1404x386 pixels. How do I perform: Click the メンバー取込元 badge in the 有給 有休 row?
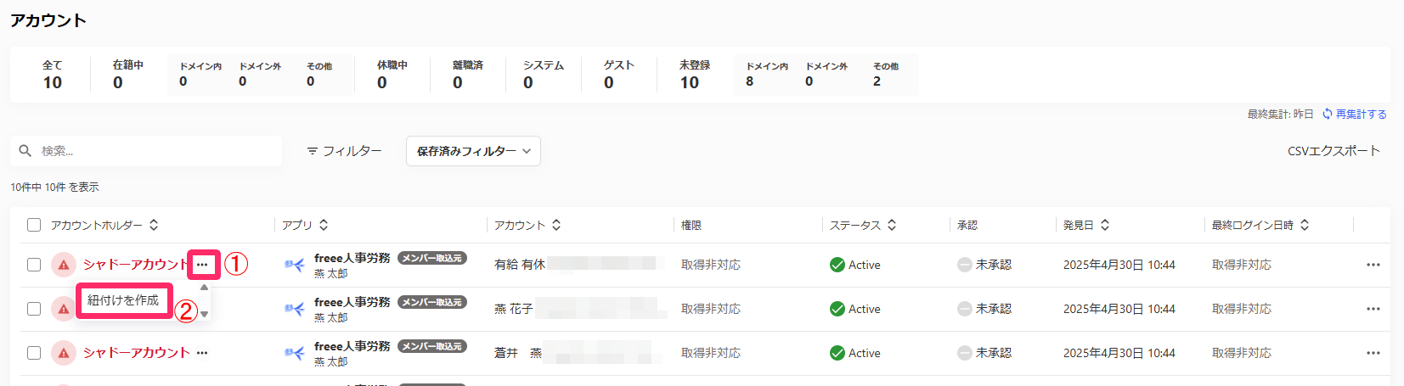(432, 258)
